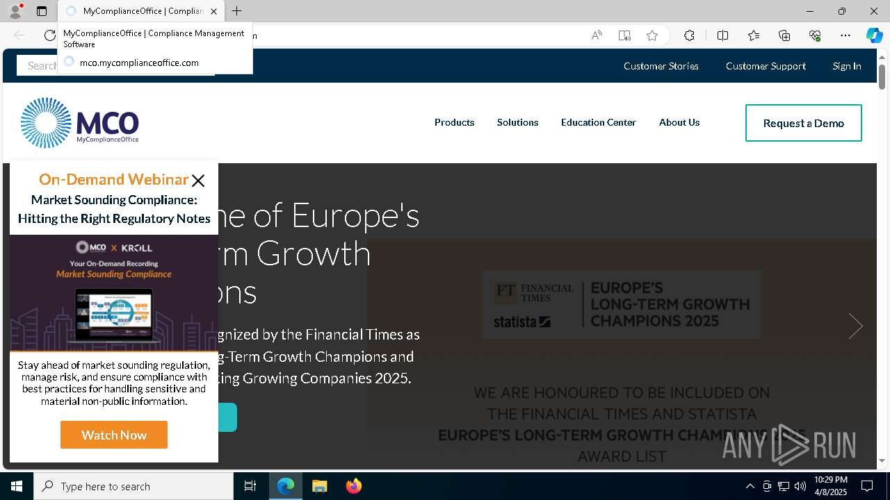Viewport: 890px width, 500px height.
Task: Open the Customer Support link
Action: pyautogui.click(x=766, y=66)
